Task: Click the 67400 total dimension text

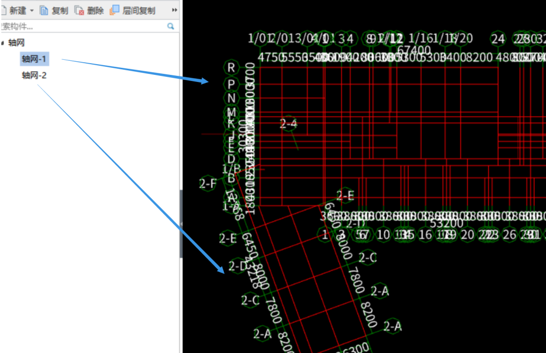Action: (414, 50)
